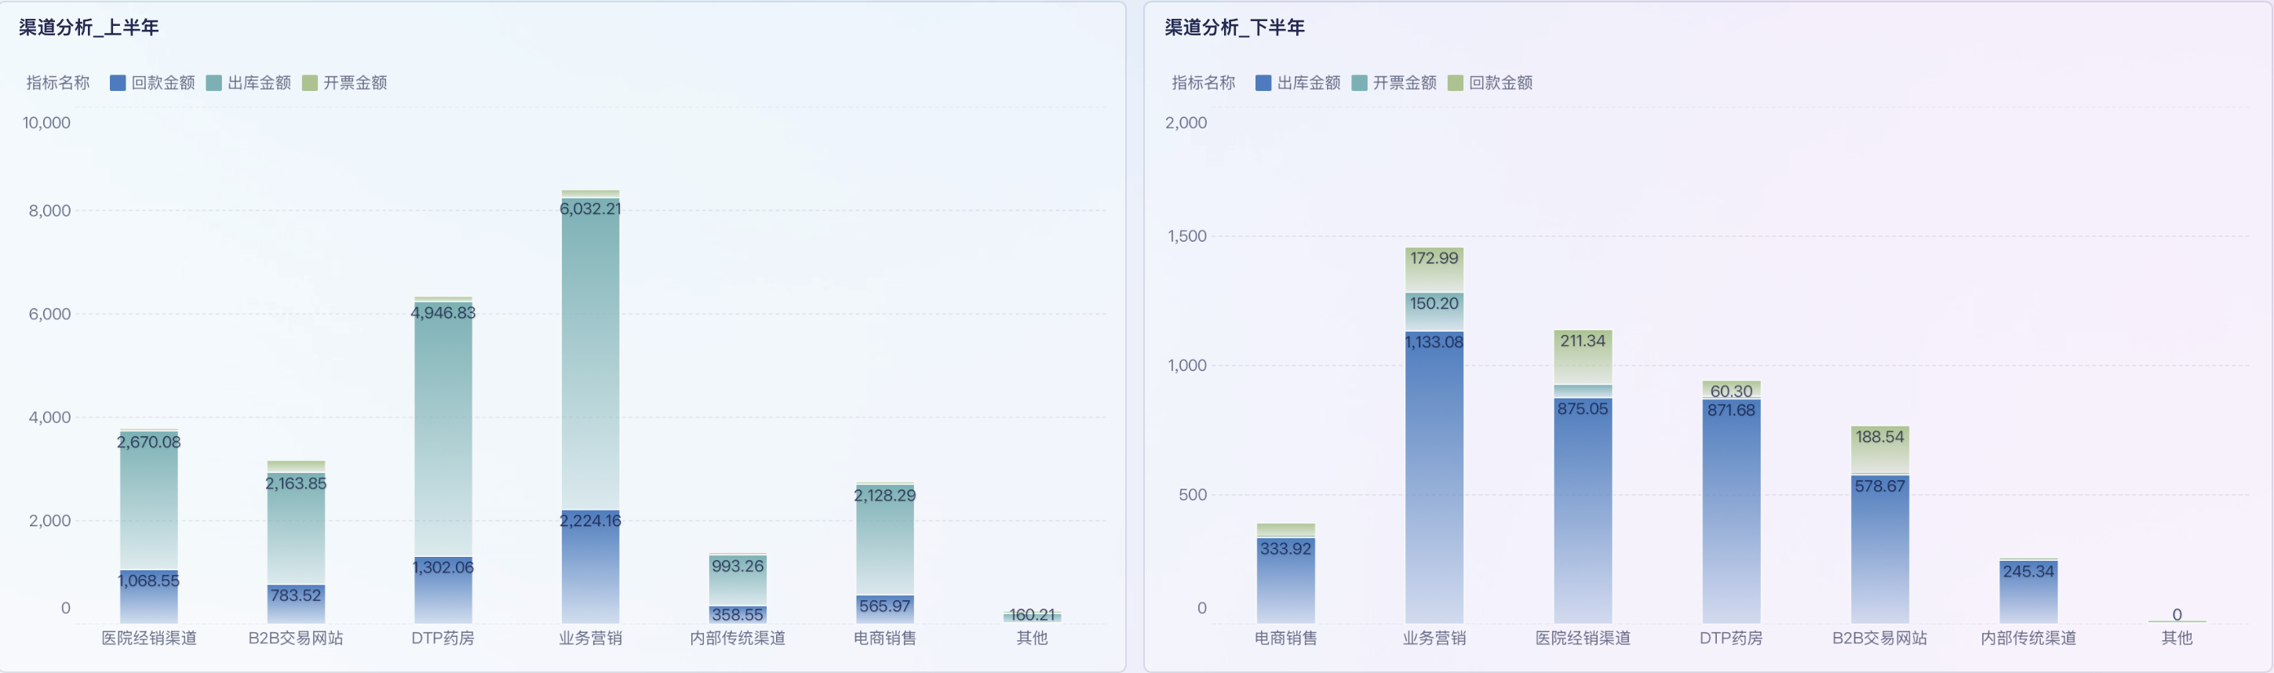
Task: Click the 电商销售 axis label in 上半年 chart
Action: pos(884,638)
